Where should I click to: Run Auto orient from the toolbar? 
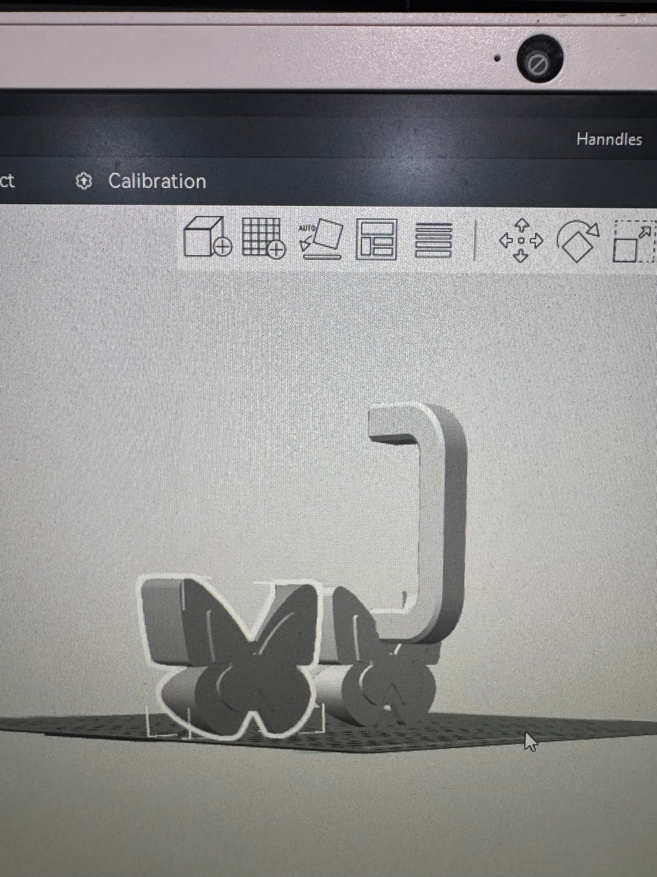321,238
